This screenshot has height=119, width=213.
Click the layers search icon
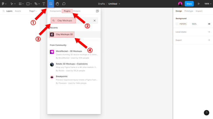[4, 11]
